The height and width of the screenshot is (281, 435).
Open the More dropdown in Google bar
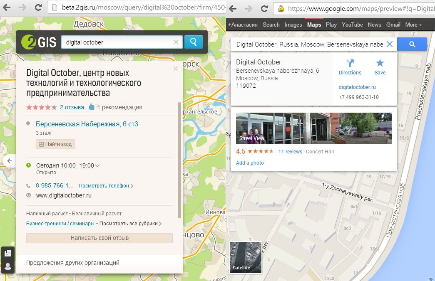(x=413, y=25)
